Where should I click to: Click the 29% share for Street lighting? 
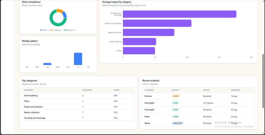pyautogui.click(x=115, y=96)
